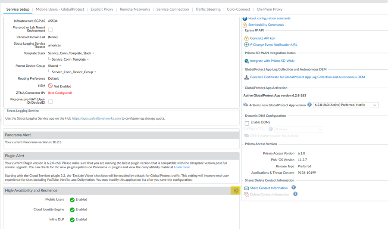Switch to the Explicit Proxy tab
Screen dimensions: 388x229
tap(102, 9)
